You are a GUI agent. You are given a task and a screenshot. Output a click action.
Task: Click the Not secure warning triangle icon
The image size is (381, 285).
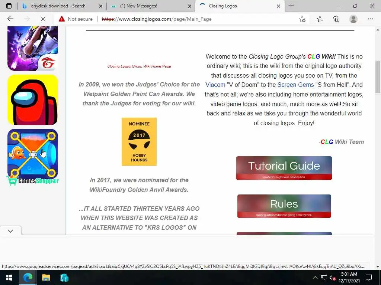(62, 19)
